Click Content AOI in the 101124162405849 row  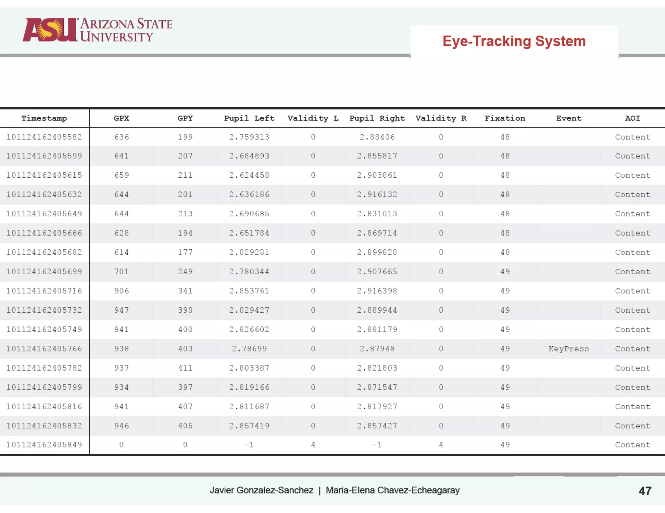(x=633, y=445)
